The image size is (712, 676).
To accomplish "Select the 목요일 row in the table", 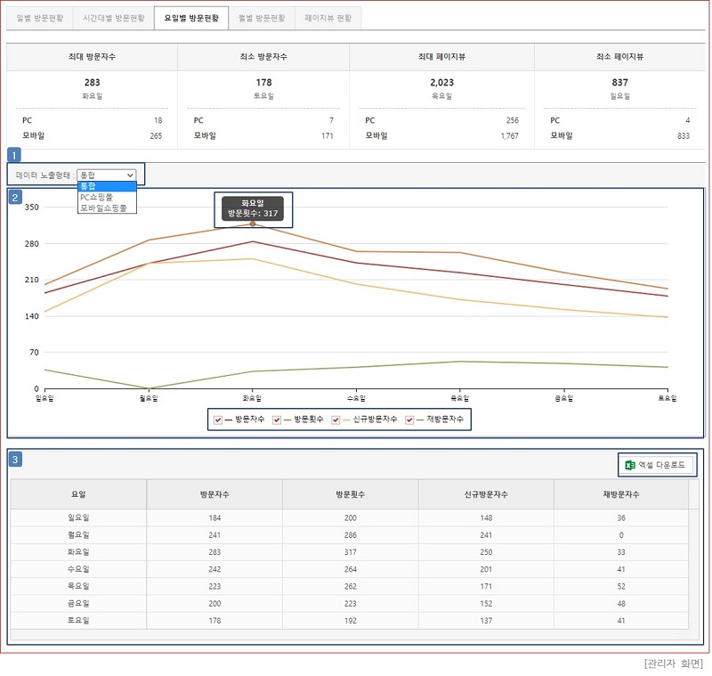I will (350, 585).
